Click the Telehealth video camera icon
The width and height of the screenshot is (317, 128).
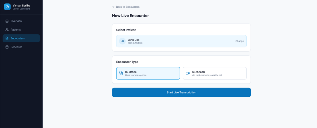point(188,73)
